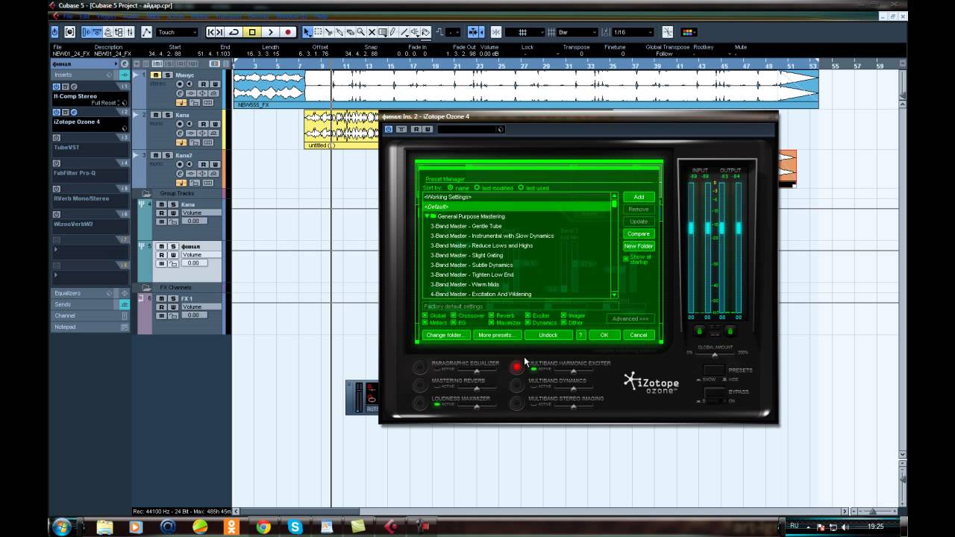The image size is (955, 537).
Task: Toggle the Reverb checkbox in Preset Manager
Action: pos(491,315)
